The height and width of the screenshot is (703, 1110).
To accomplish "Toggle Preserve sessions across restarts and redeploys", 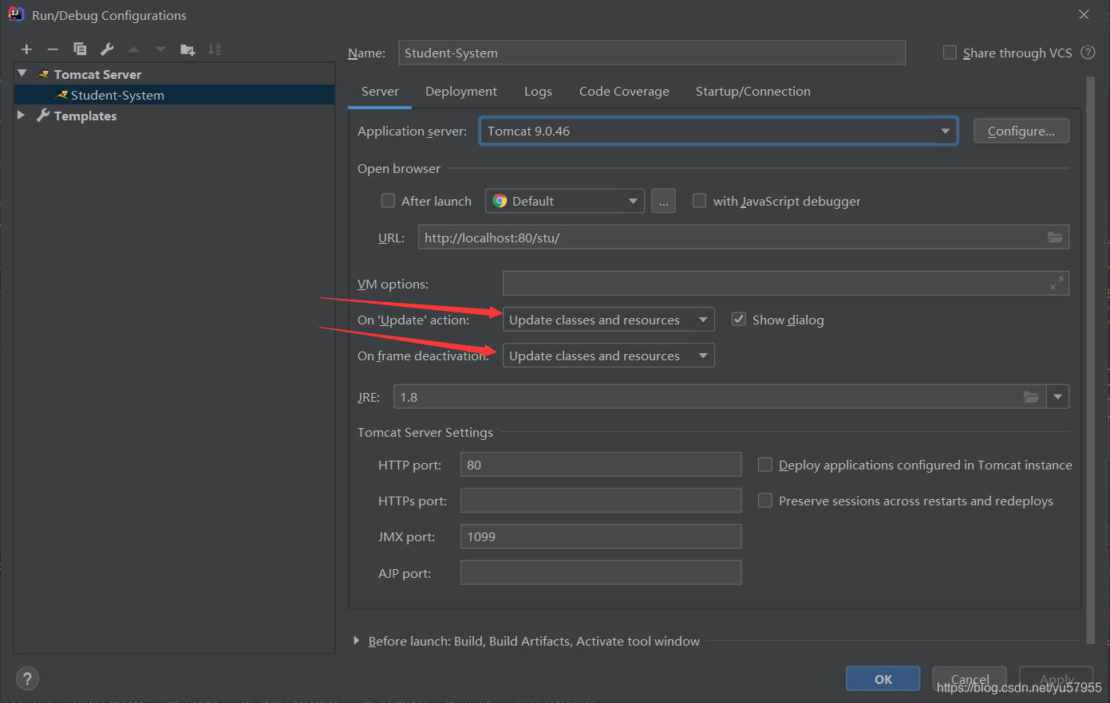I will pos(765,501).
